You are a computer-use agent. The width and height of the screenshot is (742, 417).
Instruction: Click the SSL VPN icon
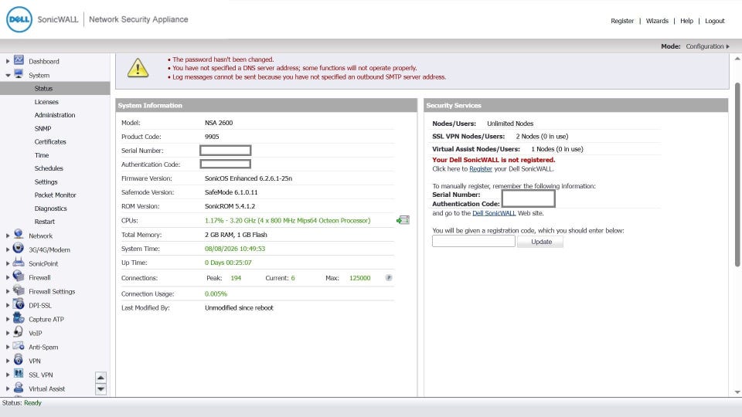coord(19,374)
